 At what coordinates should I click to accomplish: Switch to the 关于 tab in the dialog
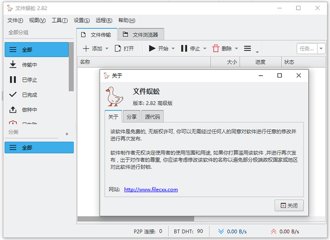(x=113, y=117)
